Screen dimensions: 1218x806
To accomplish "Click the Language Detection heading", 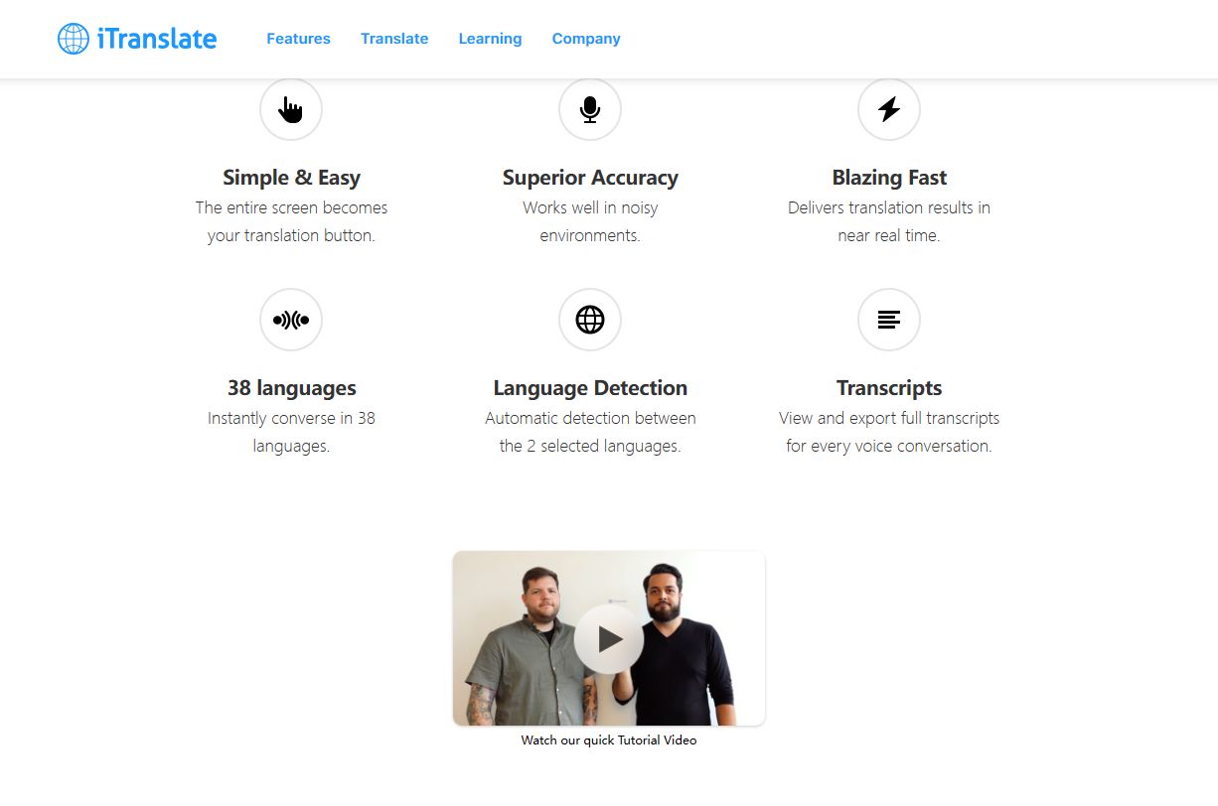I will coord(590,388).
